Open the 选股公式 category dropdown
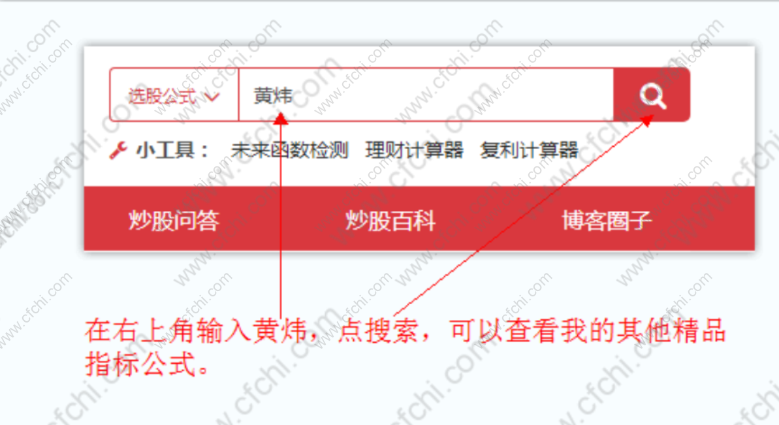Image resolution: width=779 pixels, height=425 pixels. pos(174,95)
